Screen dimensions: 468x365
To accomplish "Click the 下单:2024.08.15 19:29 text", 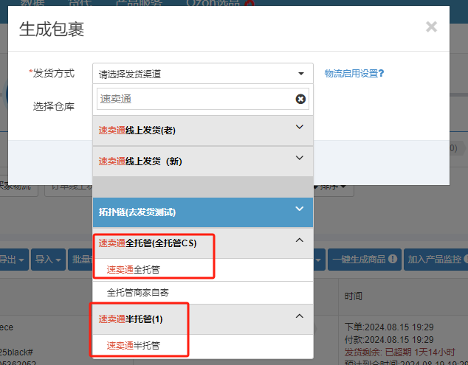I will (389, 327).
